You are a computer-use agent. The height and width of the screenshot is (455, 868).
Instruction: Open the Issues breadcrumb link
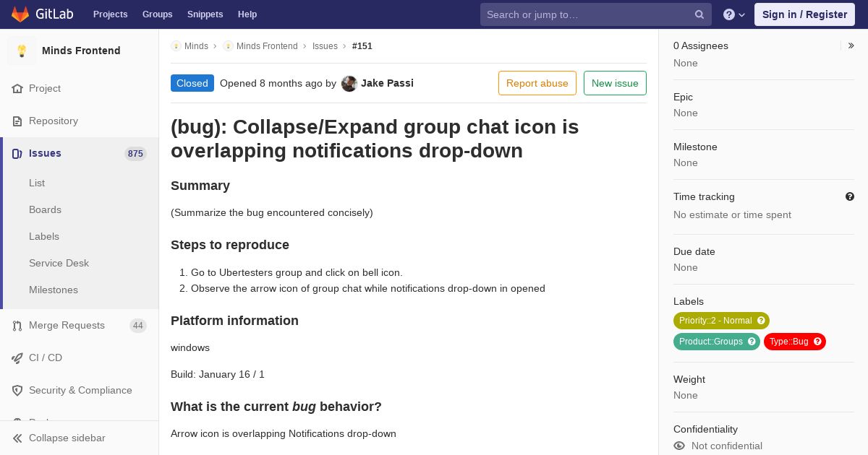[325, 45]
